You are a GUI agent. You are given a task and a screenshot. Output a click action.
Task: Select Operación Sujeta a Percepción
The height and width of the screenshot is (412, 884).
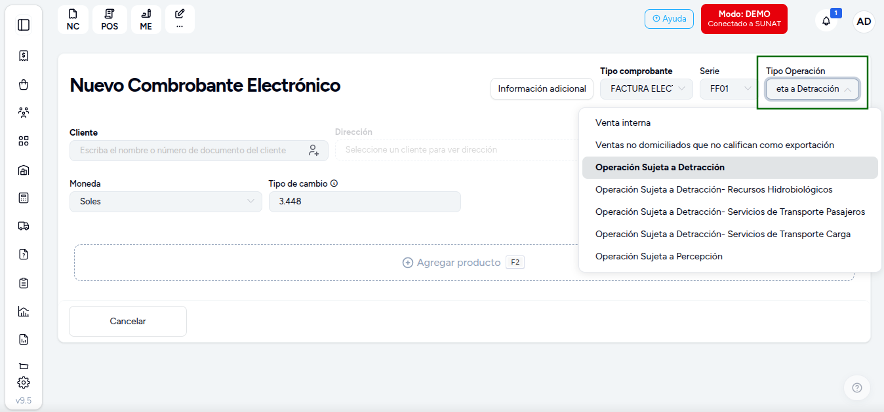point(730,257)
